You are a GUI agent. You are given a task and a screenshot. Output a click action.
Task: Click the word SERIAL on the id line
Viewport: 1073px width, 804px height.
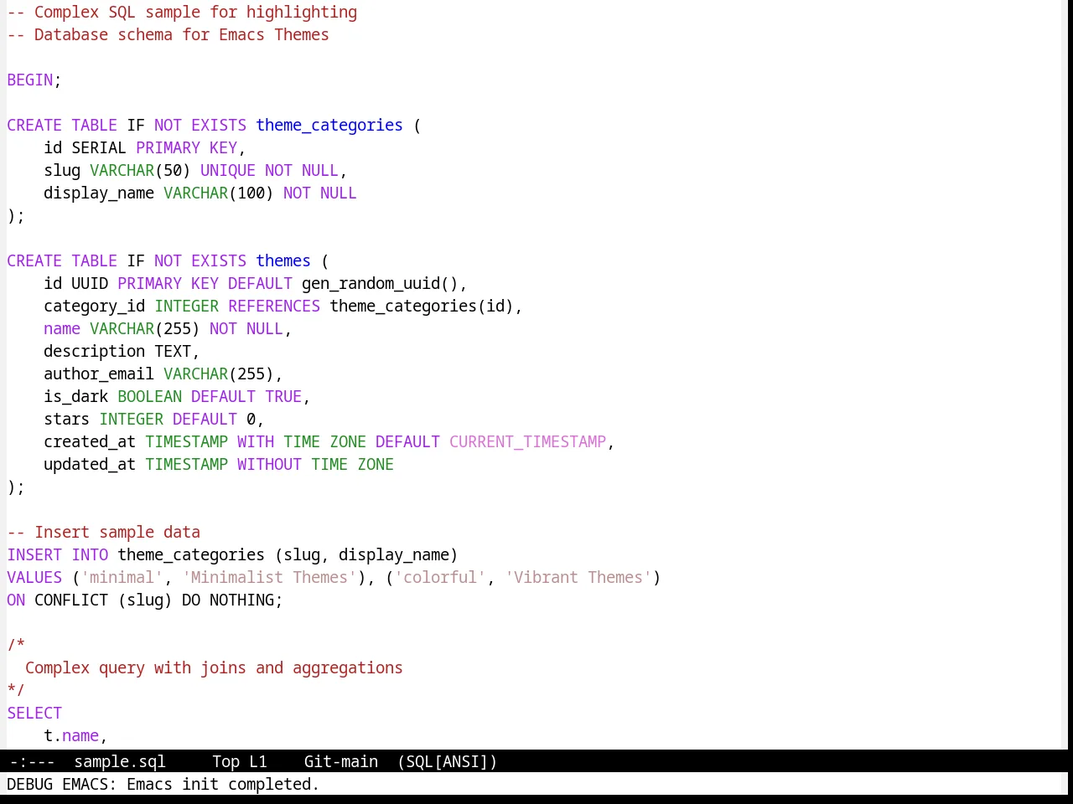99,147
